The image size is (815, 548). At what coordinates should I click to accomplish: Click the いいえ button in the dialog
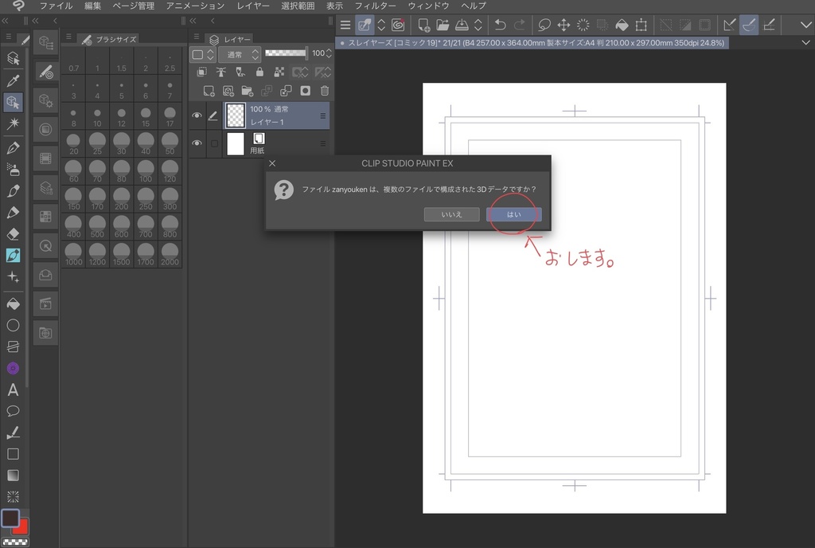coord(451,214)
